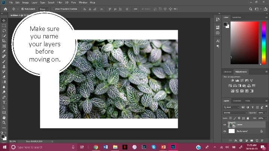Open the Paragraph panel icon

tap(218, 46)
